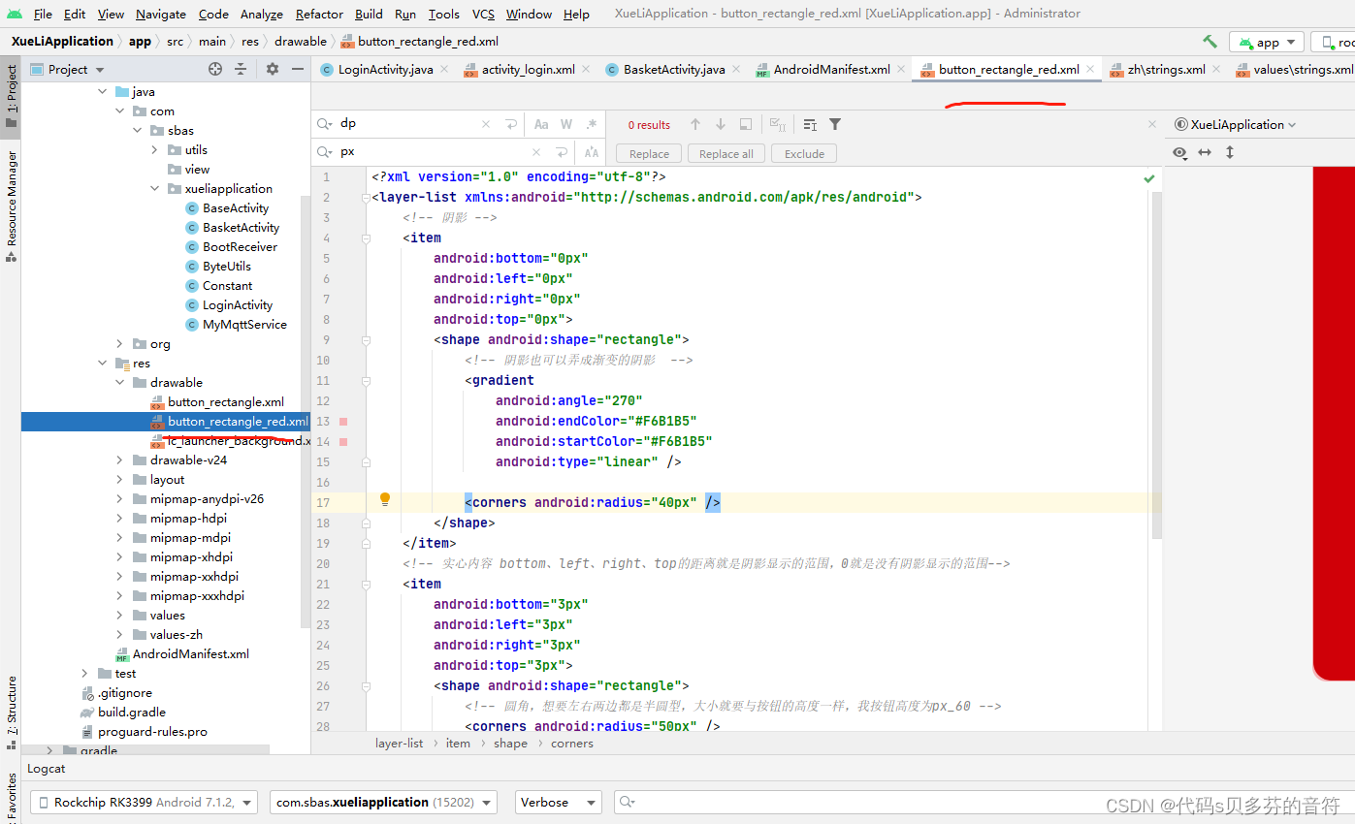The width and height of the screenshot is (1355, 824).
Task: Select Rockchip RK3399 device dropdown in Logcat
Action: pos(144,802)
